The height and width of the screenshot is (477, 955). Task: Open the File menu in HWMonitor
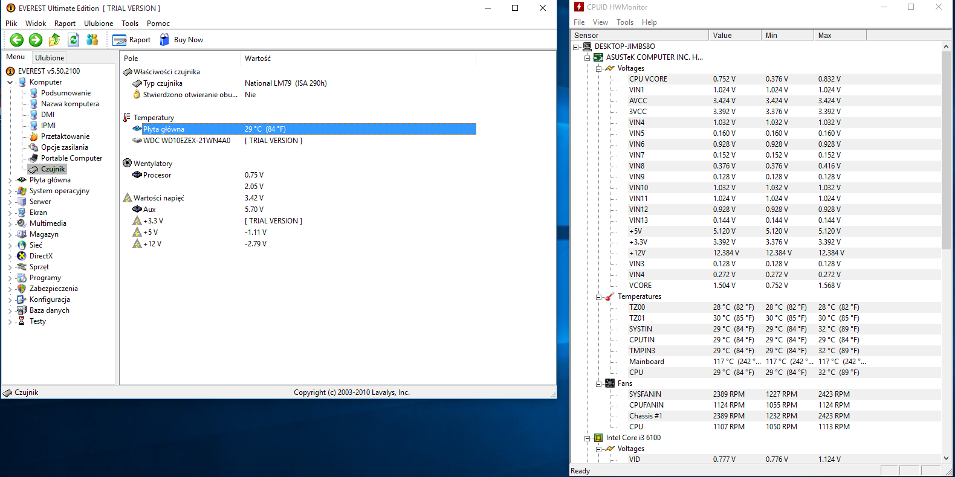tap(579, 22)
